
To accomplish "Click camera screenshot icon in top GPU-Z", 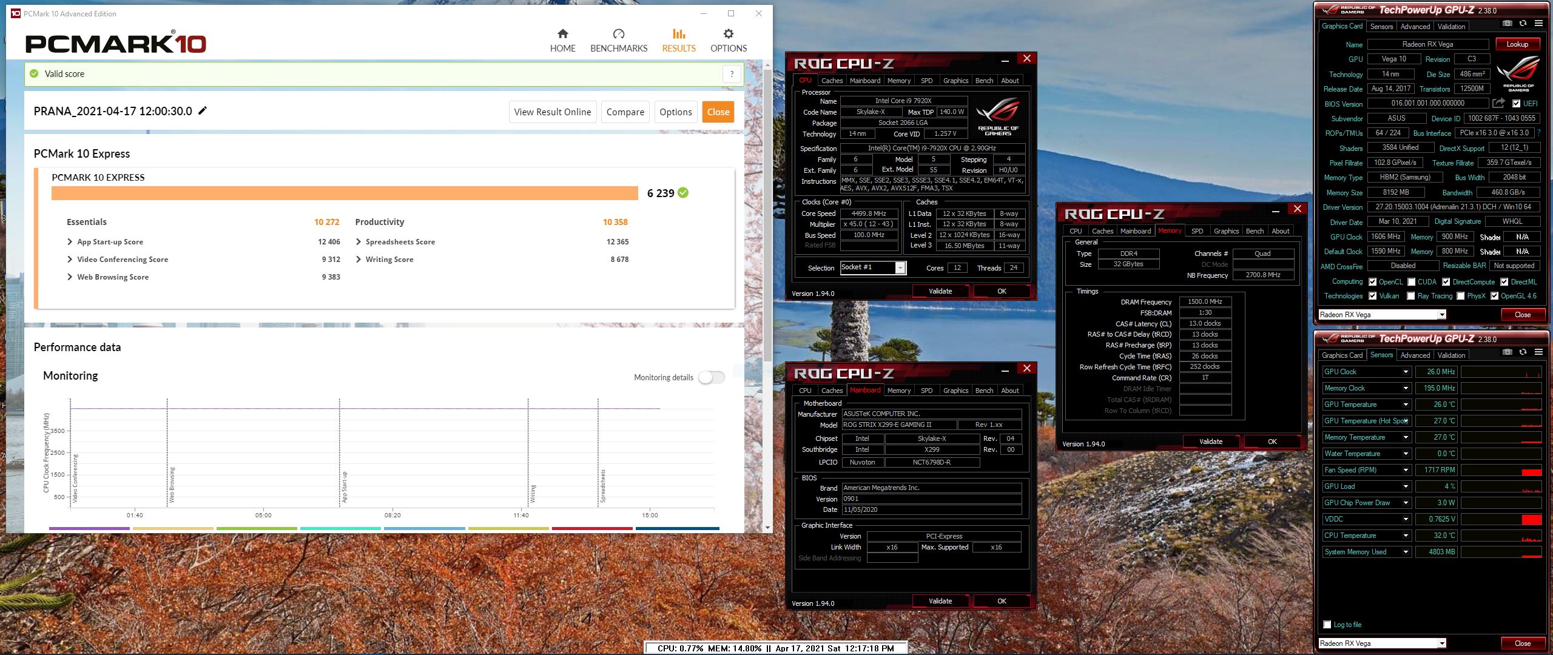I will point(1507,24).
